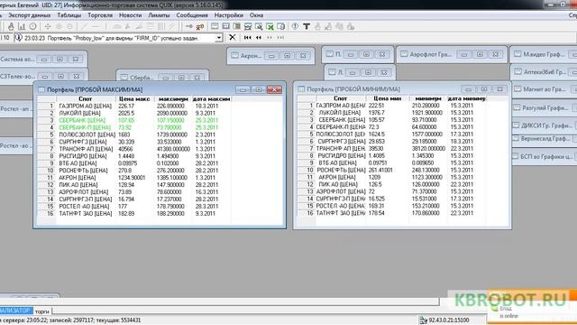
Task: Click the clock toolbar icon
Action: [x=32, y=26]
